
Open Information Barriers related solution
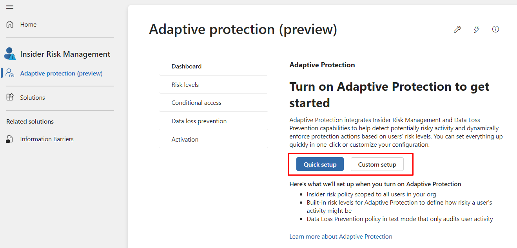click(47, 139)
